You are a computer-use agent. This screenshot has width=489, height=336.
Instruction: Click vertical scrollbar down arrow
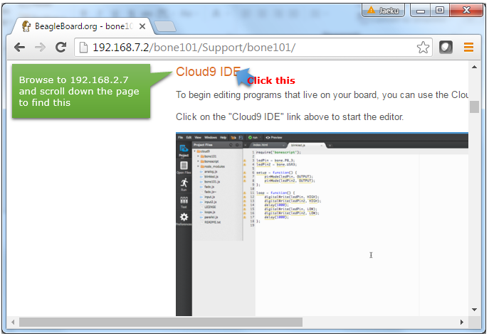pyautogui.click(x=474, y=310)
